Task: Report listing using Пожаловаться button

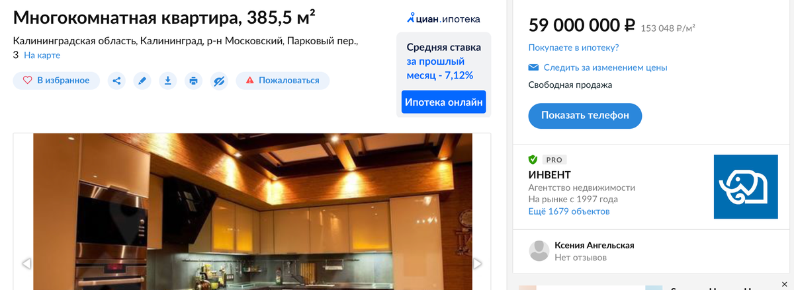Action: coord(283,81)
